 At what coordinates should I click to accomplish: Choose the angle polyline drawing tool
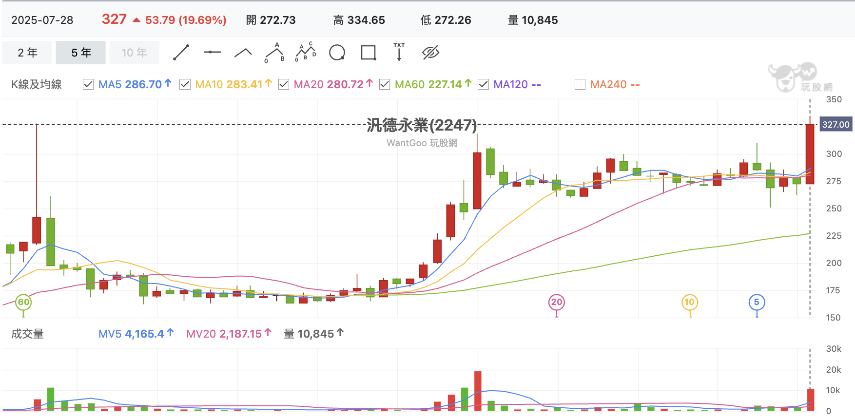click(243, 53)
